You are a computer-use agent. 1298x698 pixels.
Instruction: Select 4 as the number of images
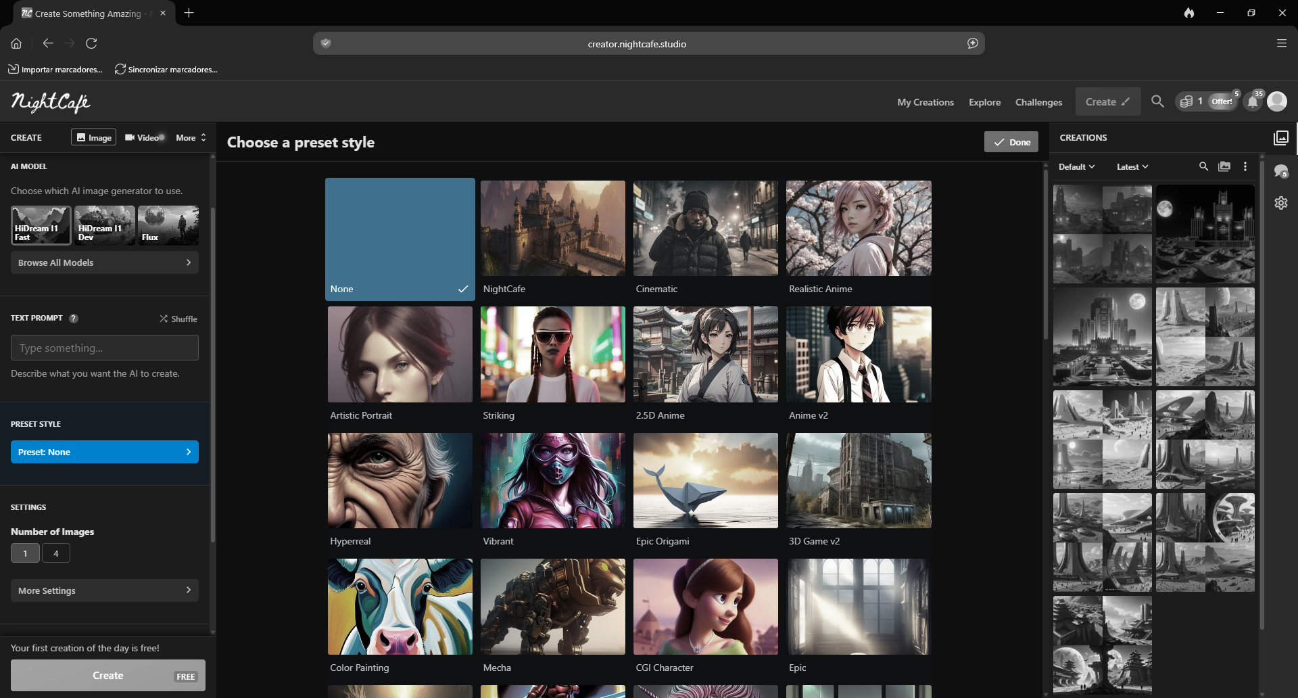[56, 553]
